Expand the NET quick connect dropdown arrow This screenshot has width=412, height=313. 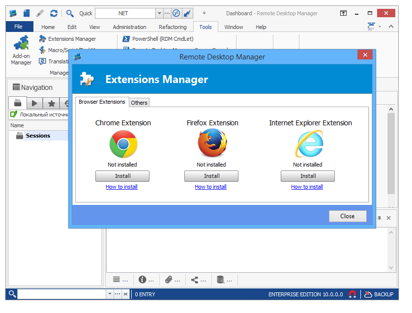[x=159, y=13]
